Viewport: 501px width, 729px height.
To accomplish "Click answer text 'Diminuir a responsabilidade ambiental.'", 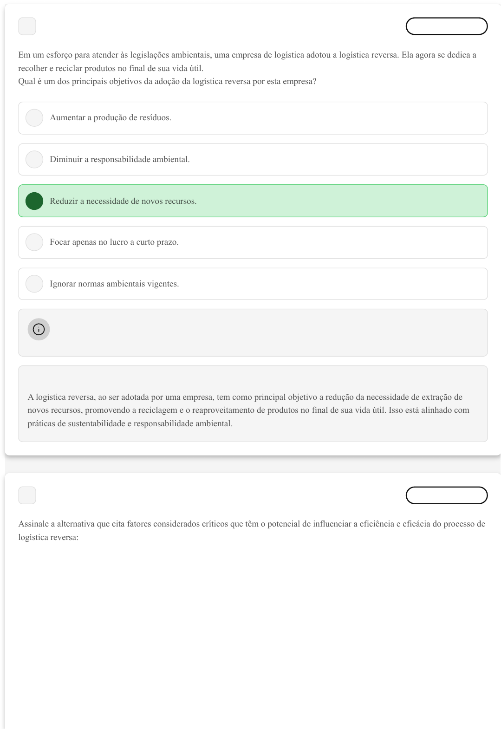I will point(120,159).
